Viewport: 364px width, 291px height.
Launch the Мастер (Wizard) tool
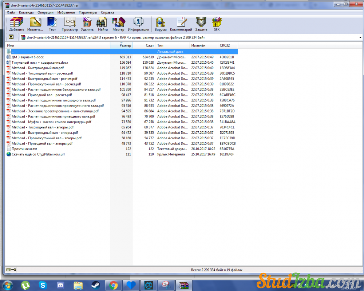pos(118,24)
